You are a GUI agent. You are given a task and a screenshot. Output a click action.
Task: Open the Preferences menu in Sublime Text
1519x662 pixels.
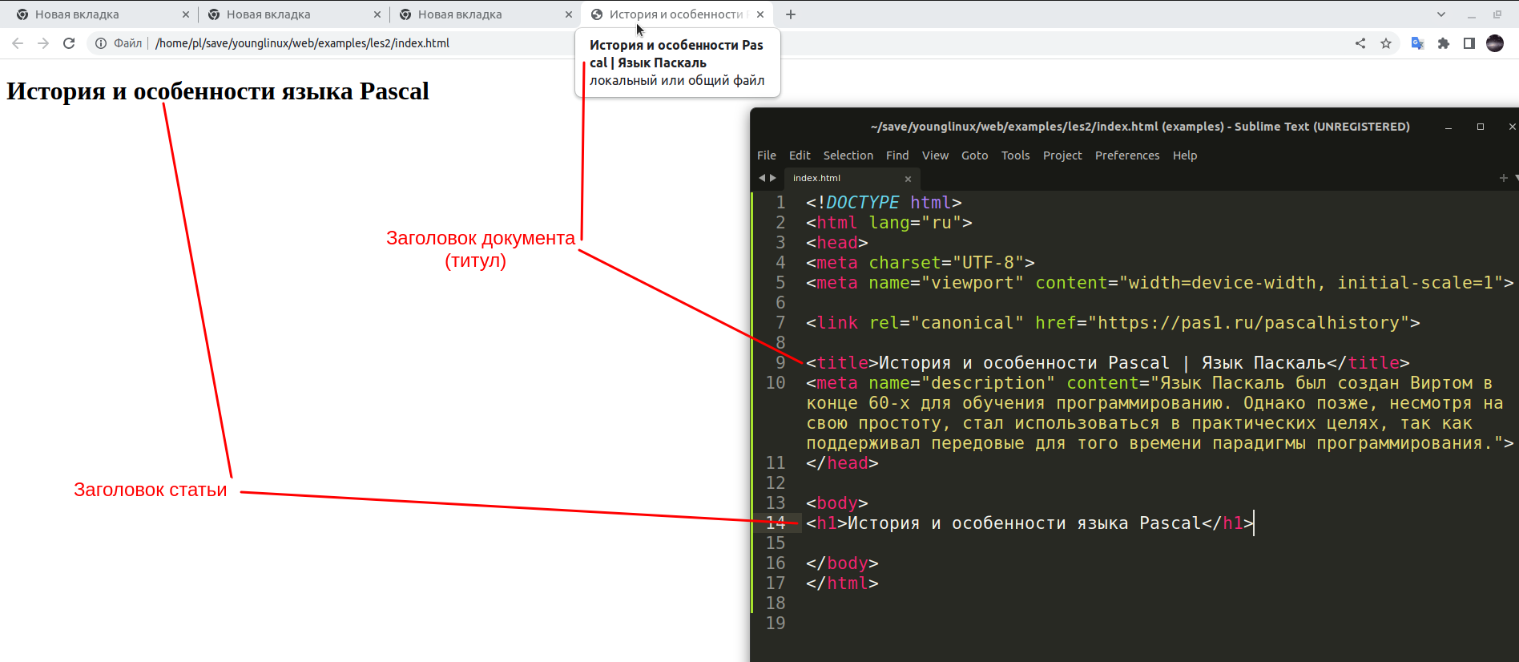pos(1127,155)
